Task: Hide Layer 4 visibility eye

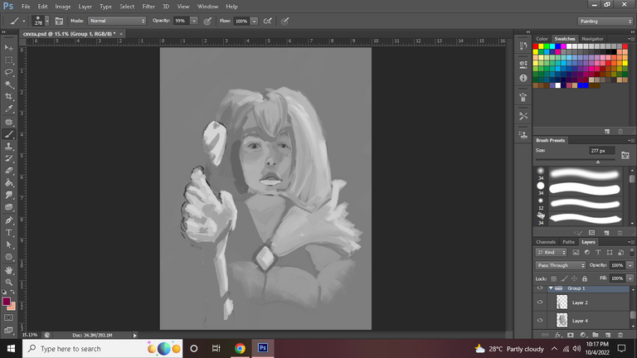Action: pyautogui.click(x=540, y=321)
